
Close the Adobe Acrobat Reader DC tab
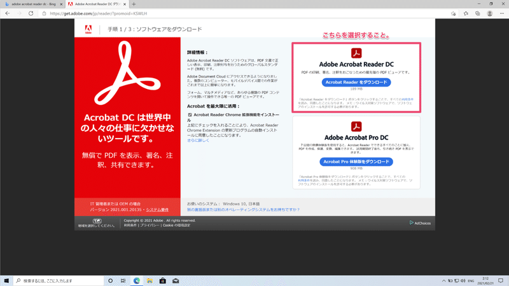(125, 4)
